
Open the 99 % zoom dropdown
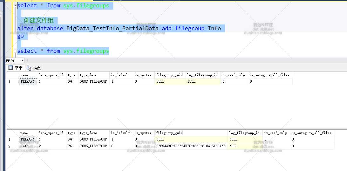23,60
